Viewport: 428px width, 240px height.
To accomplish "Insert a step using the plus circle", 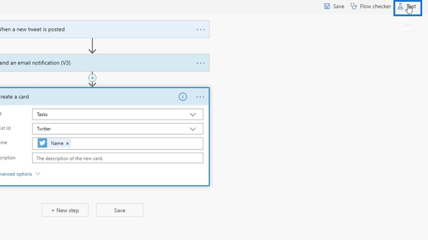I will click(x=92, y=78).
